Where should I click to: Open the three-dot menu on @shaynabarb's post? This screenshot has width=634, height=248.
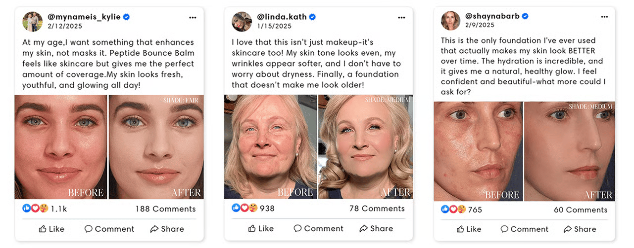pos(604,17)
